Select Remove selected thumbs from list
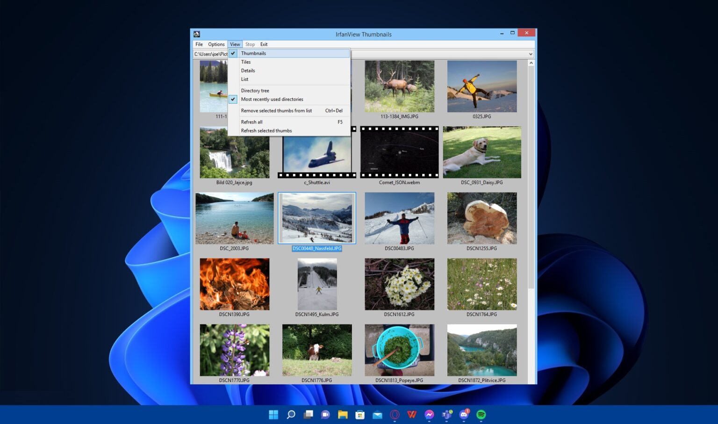Viewport: 718px width, 424px height. coord(276,110)
